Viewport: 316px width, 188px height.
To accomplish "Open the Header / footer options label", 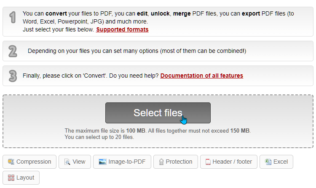I will (x=232, y=162).
